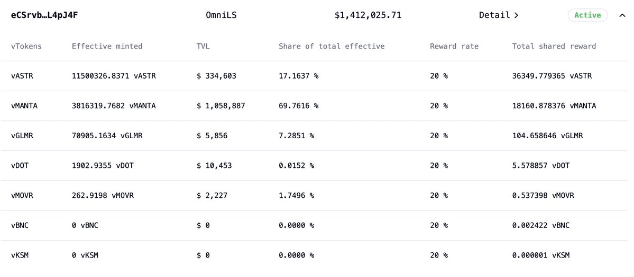Select the OmniLS name
Viewport: 634px width, 277px height.
click(x=221, y=15)
